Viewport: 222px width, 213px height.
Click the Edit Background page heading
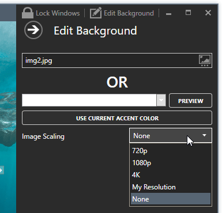click(95, 31)
